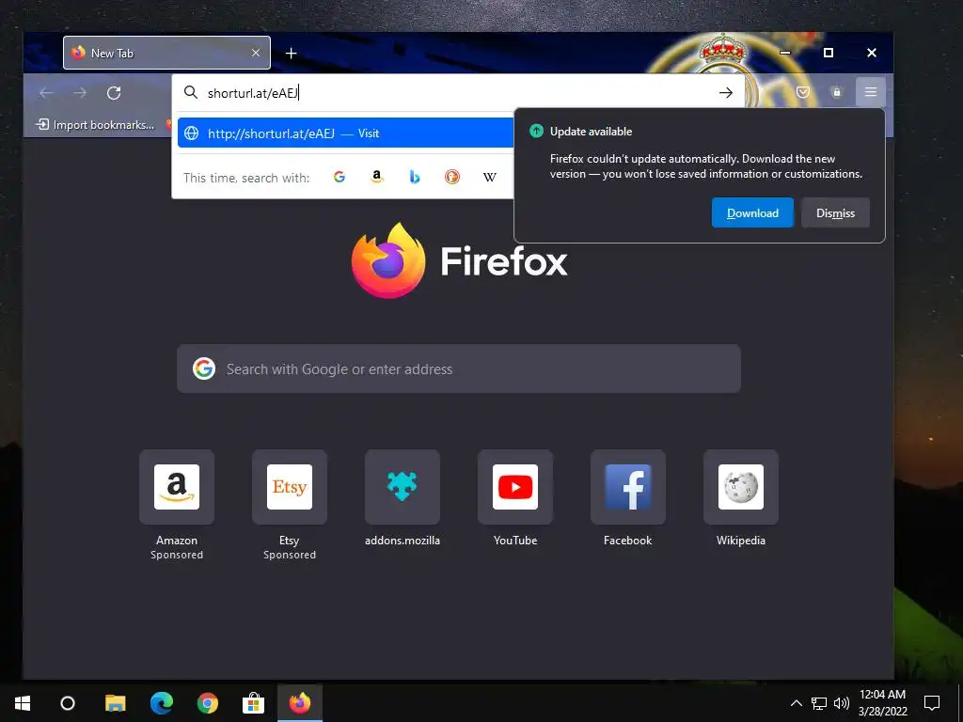Close the New Tab tab
This screenshot has height=722, width=963.
click(256, 53)
